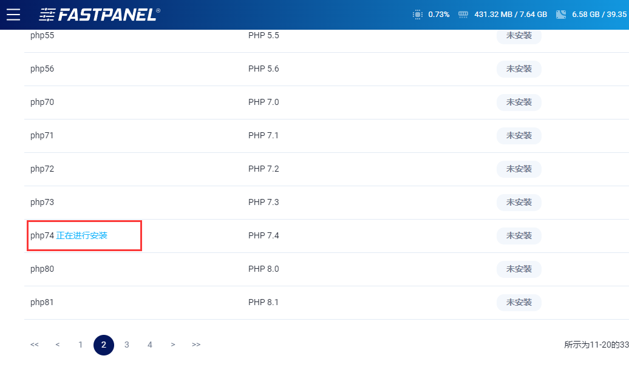Image resolution: width=629 pixels, height=367 pixels.
Task: Select the php72 row name
Action: point(42,169)
